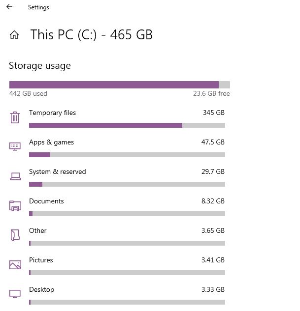Screen dimensions: 300x311
Task: Go to Settings home via house icon
Action: click(x=15, y=35)
